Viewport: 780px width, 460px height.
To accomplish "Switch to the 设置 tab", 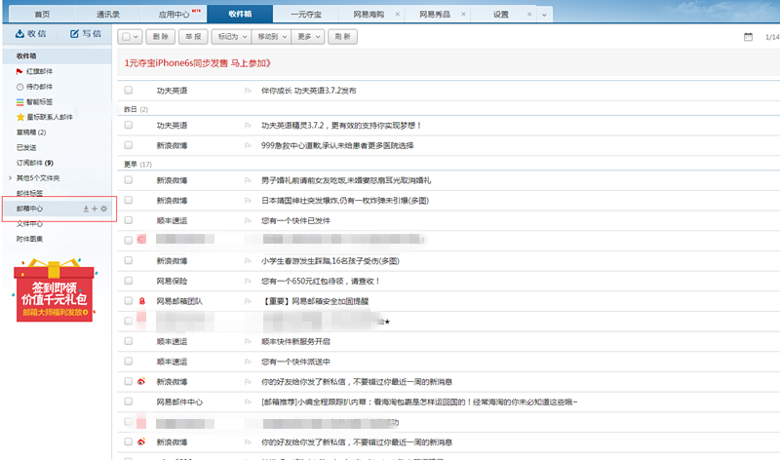I will pos(501,15).
